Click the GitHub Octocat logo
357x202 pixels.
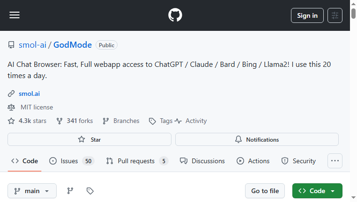click(175, 15)
